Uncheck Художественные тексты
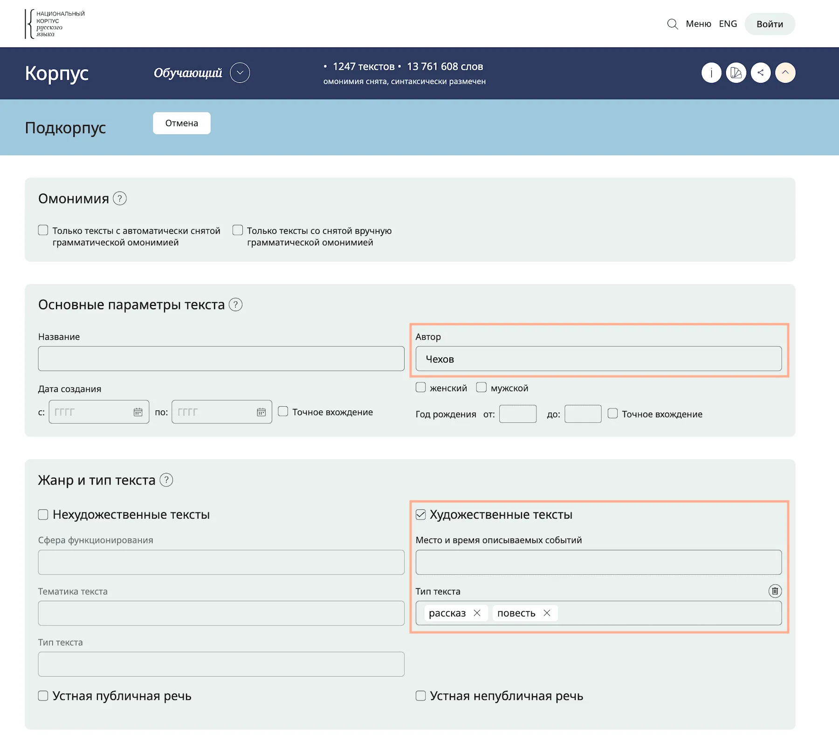 (x=420, y=514)
